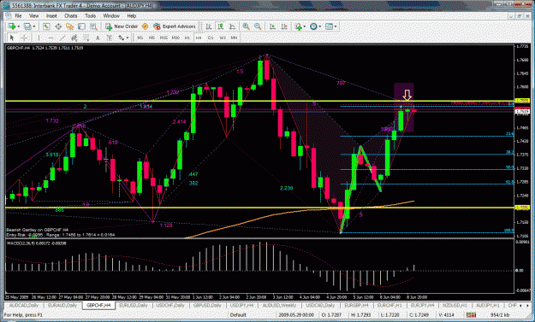
Task: Open the Window menu
Action: 111,16
